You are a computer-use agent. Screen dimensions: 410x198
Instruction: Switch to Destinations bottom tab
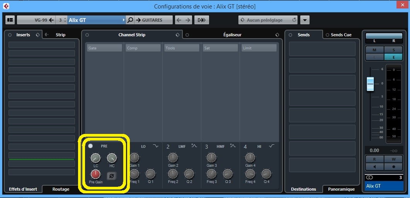point(304,189)
